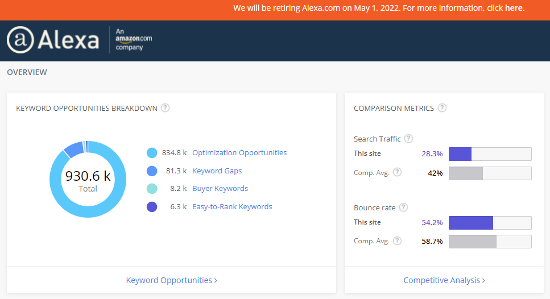Click the amazon.com company logo
The width and height of the screenshot is (550, 299).
pyautogui.click(x=134, y=39)
